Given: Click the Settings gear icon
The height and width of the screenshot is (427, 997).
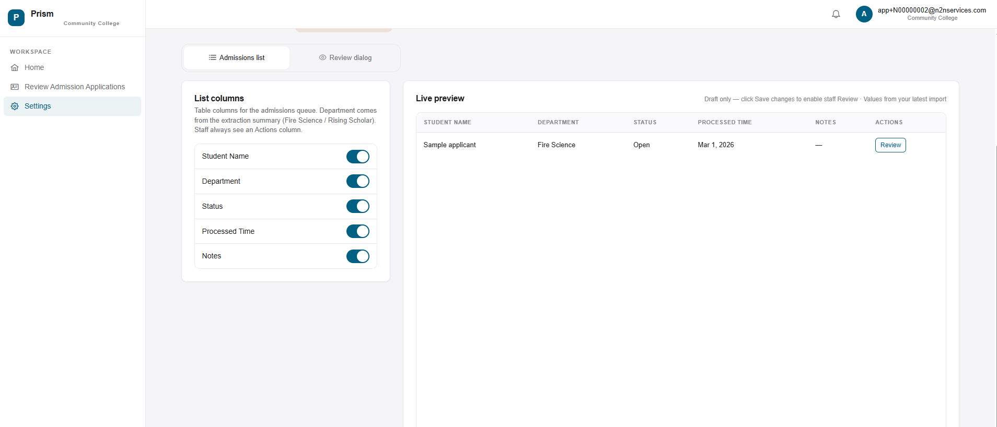Looking at the screenshot, I should pos(15,106).
